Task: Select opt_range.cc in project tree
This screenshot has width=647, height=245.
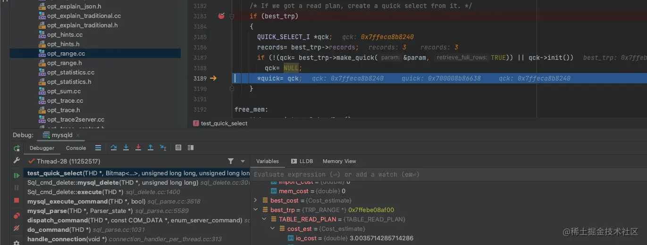Action: (x=66, y=54)
